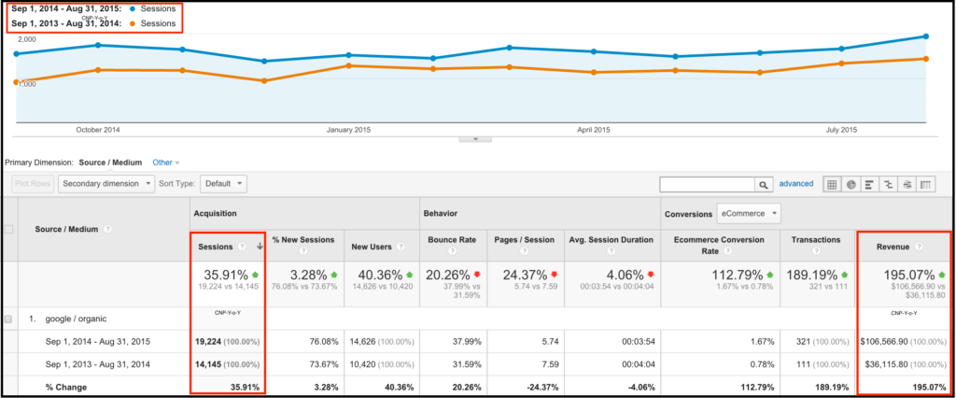The height and width of the screenshot is (398, 956).
Task: Sort by Bounce Rate column header
Action: [x=450, y=240]
